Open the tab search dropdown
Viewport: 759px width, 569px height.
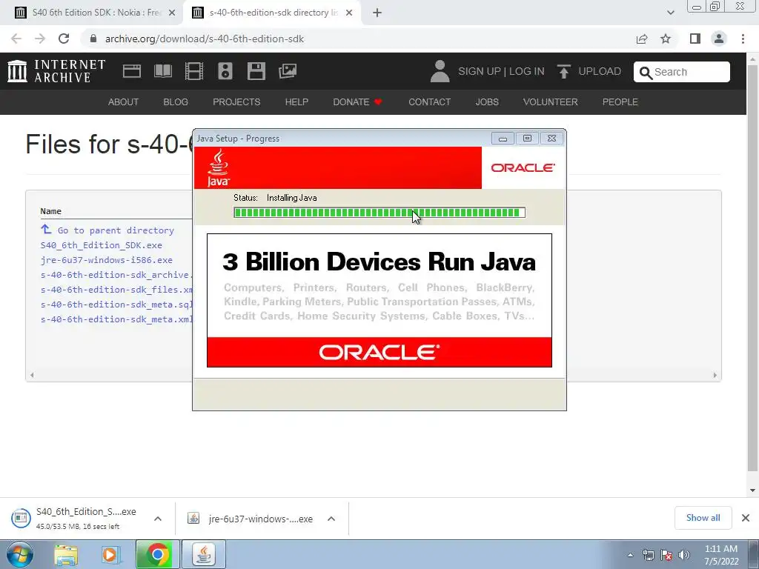tap(670, 13)
